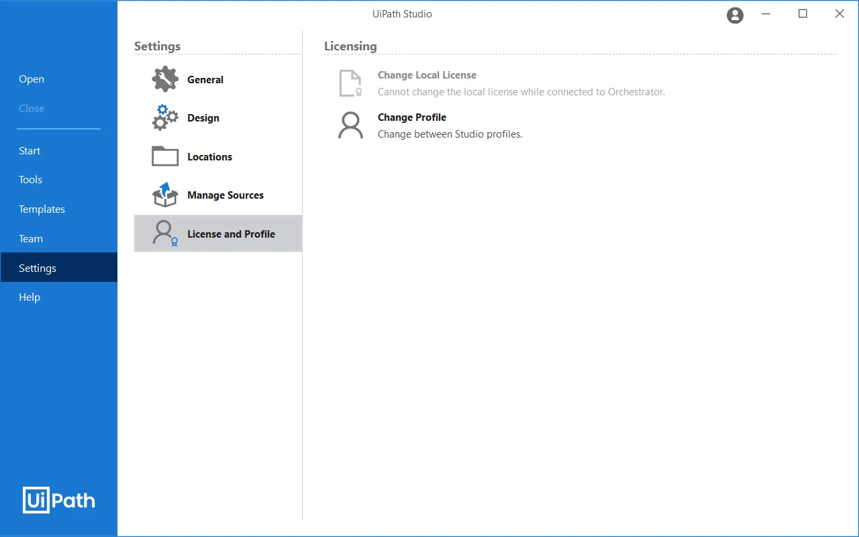Open the General settings tab
The image size is (859, 537).
click(x=218, y=79)
